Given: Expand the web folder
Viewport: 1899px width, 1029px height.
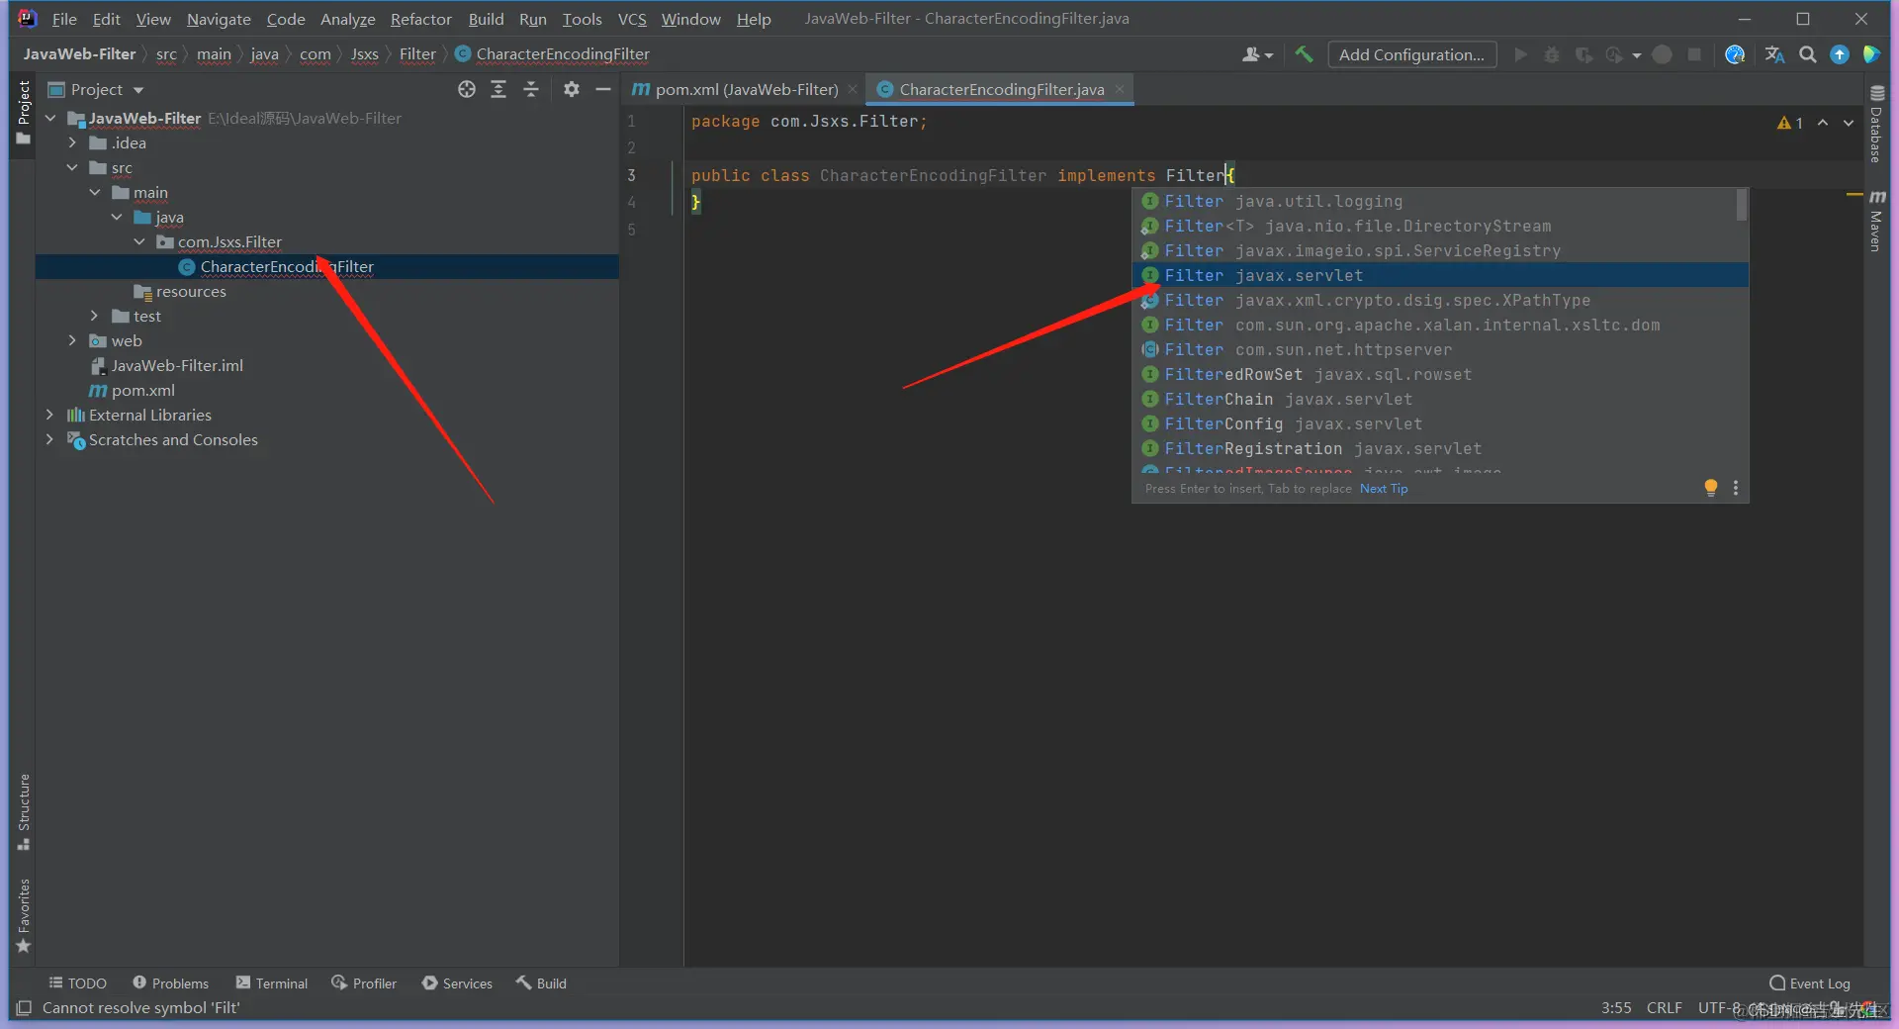Looking at the screenshot, I should (x=72, y=341).
